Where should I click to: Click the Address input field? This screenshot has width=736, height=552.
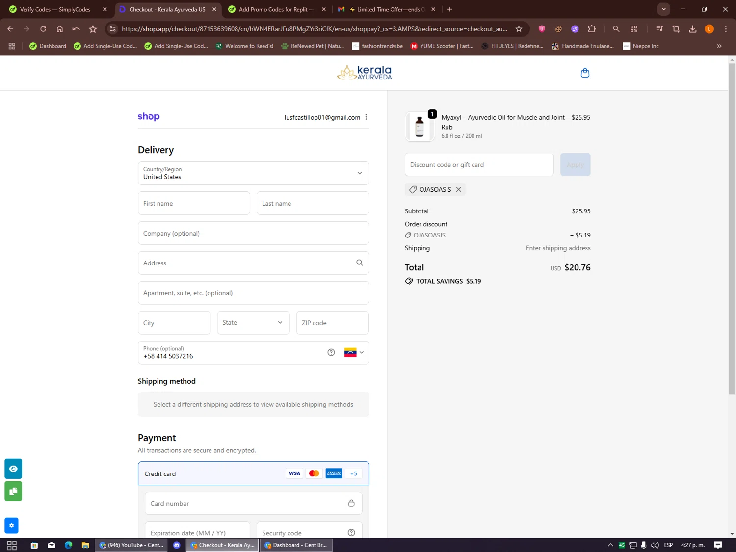click(253, 263)
